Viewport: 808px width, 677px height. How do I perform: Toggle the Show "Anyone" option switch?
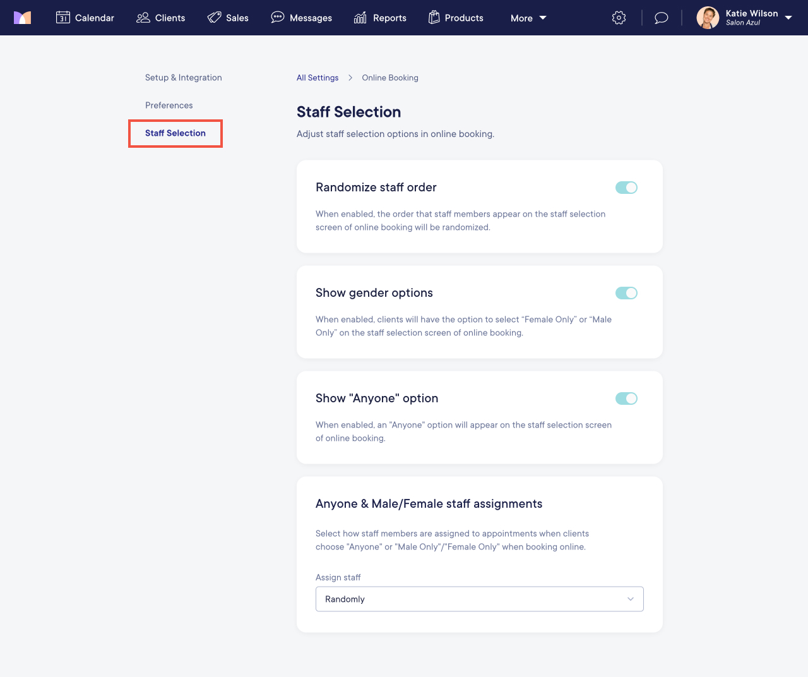click(626, 398)
